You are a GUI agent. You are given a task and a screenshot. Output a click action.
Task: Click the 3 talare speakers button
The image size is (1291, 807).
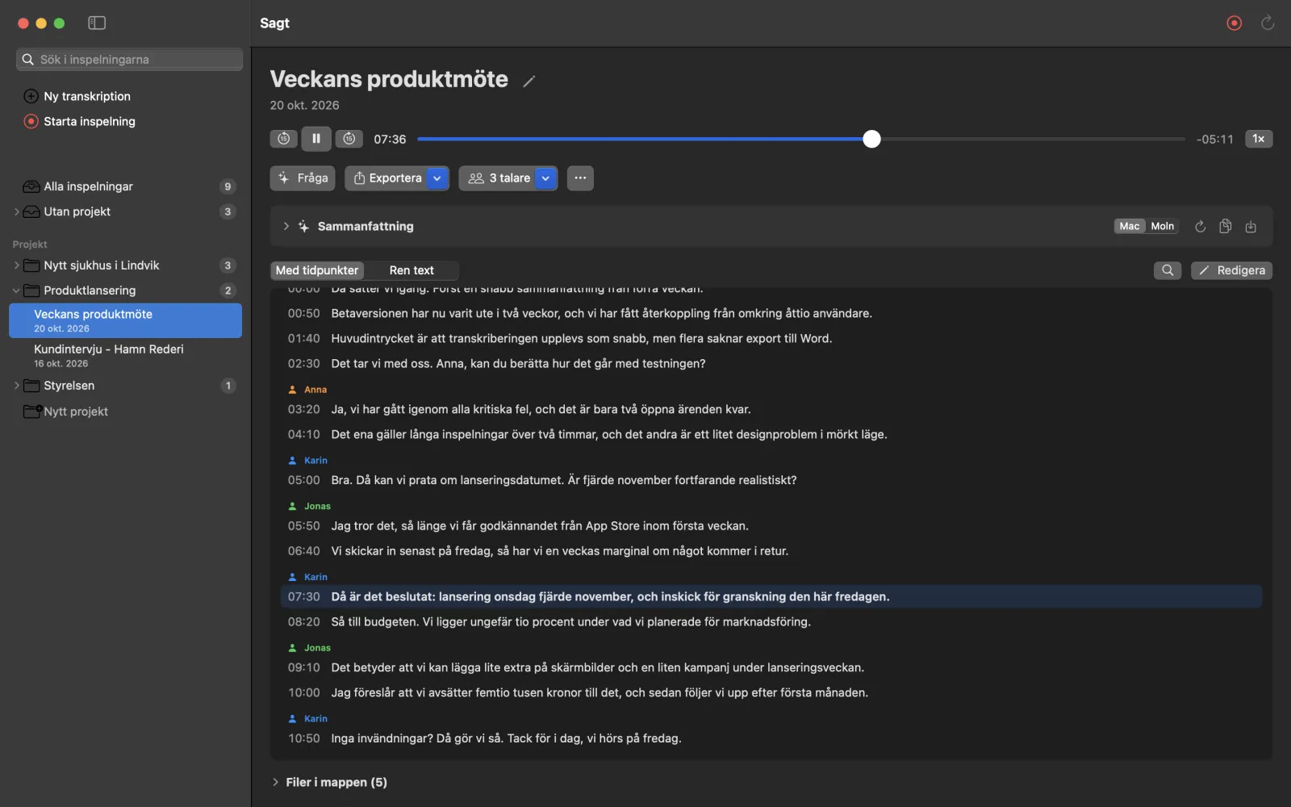coord(497,178)
